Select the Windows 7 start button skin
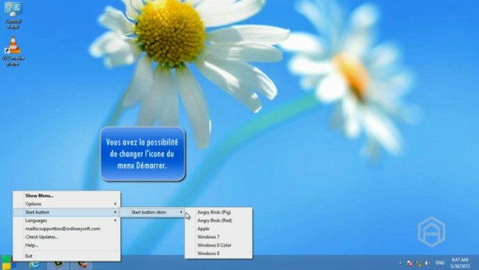Screen dimensions: 479x270 [x=219, y=237]
